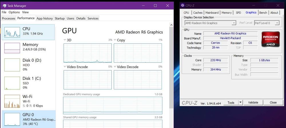Switch to the Services tab

(x=93, y=18)
